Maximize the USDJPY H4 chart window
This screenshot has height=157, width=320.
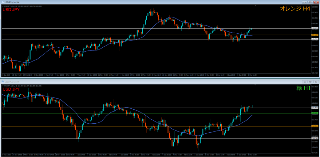(x=311, y=2)
